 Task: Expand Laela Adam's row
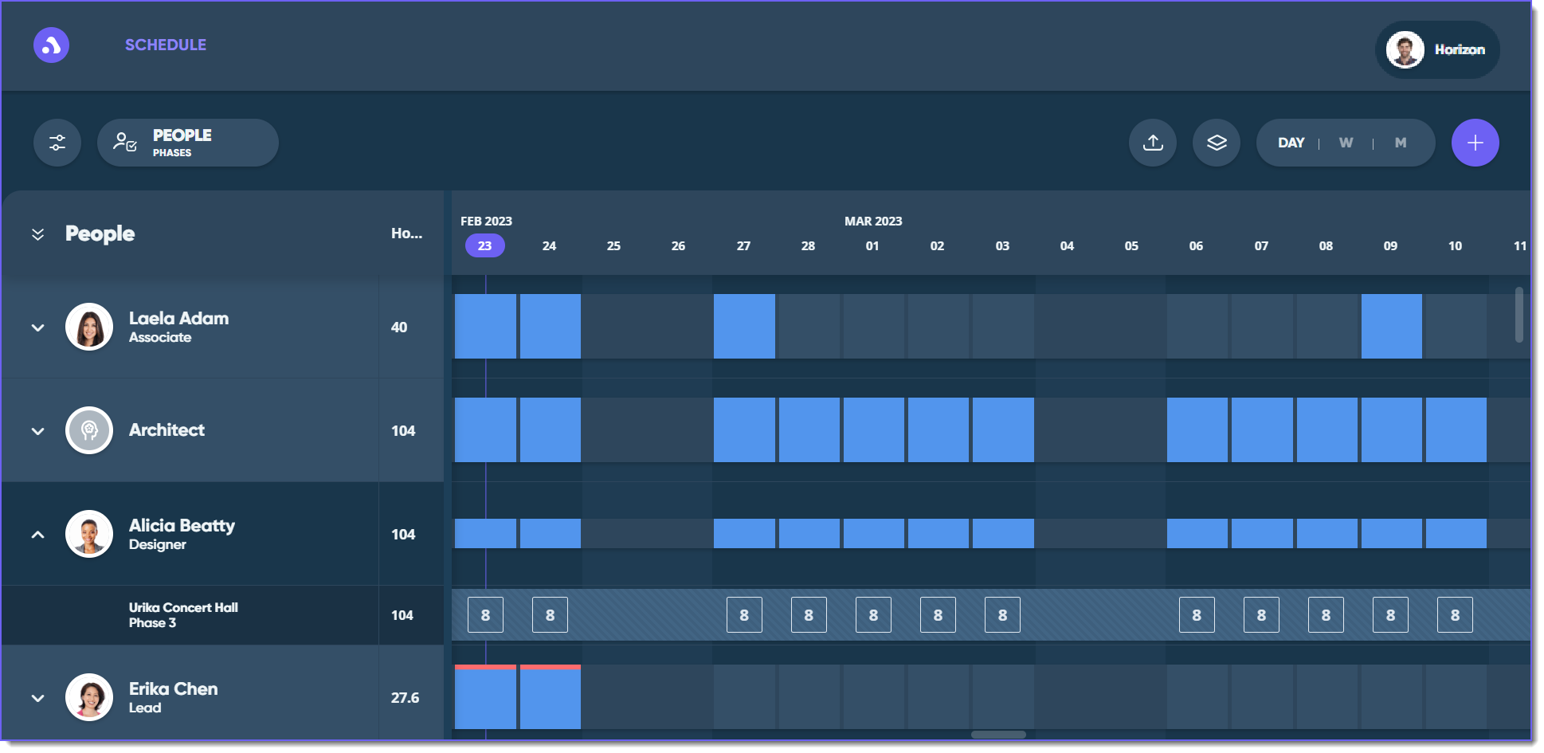[x=37, y=327]
